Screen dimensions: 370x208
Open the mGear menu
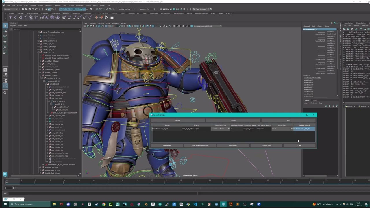[102, 5]
